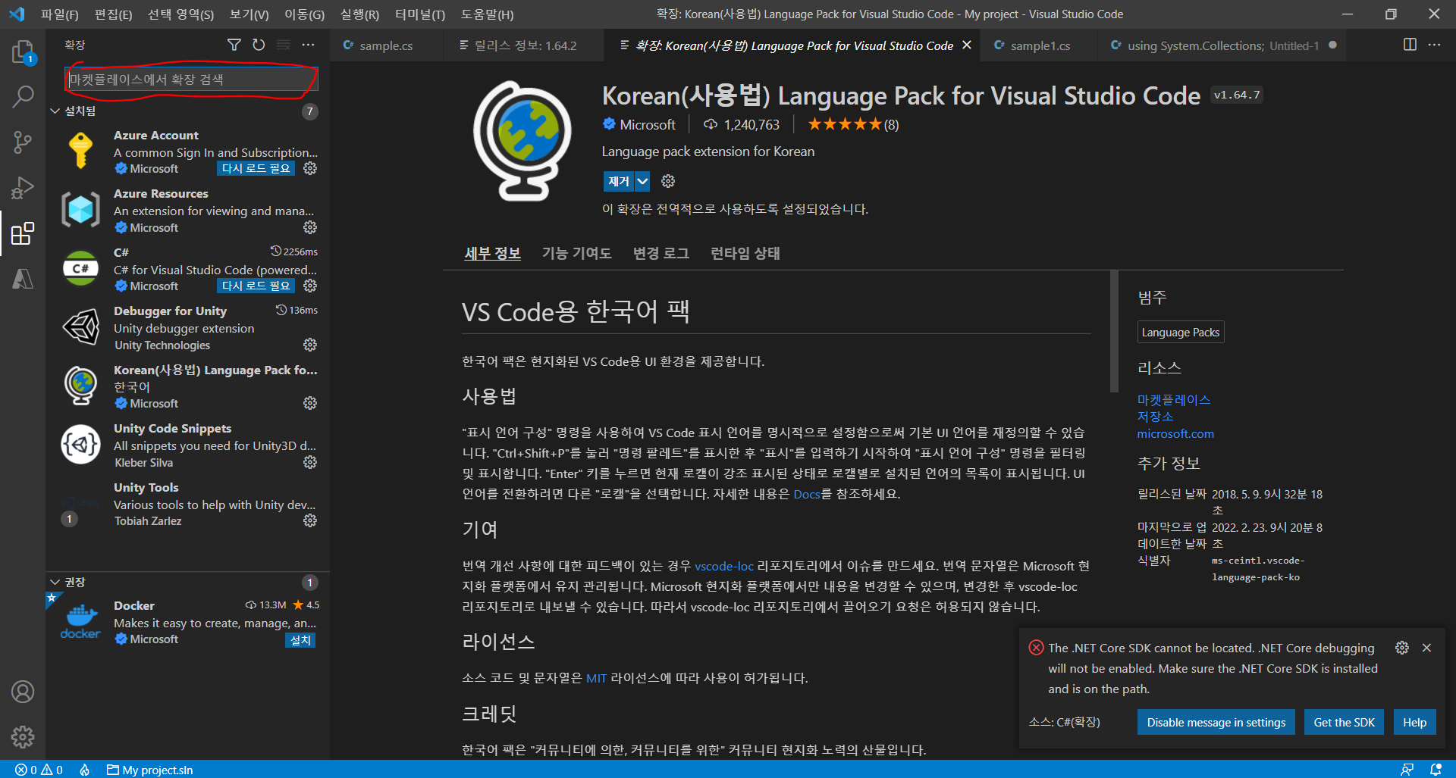Click the flame icon in status bar

85,770
